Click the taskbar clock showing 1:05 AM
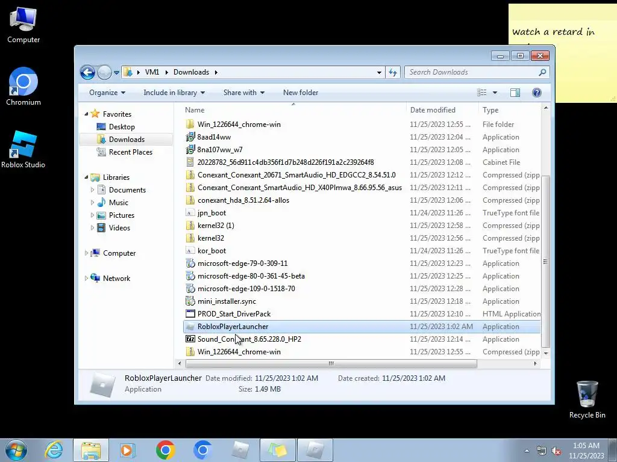The image size is (617, 462). (586, 451)
